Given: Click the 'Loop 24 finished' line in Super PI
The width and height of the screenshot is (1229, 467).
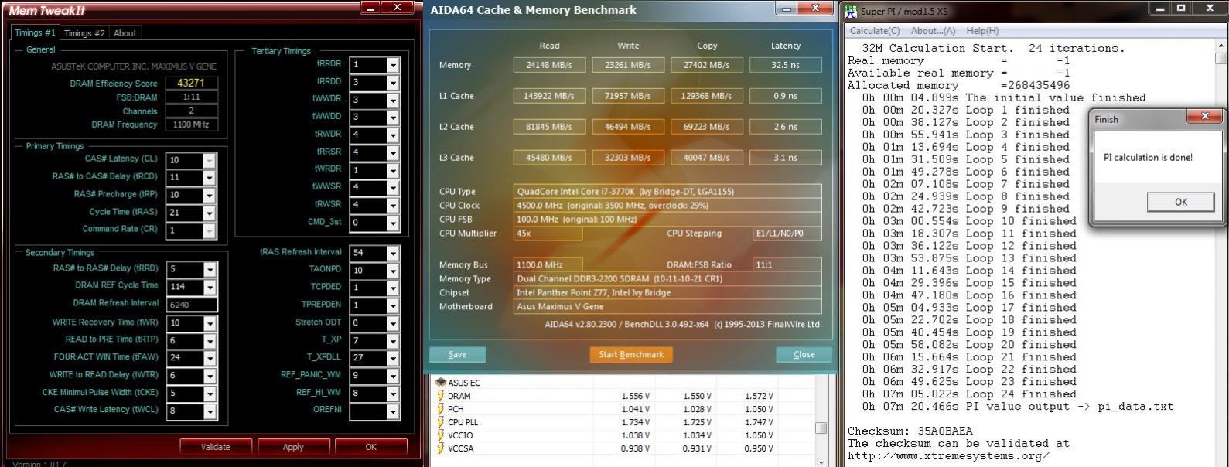Looking at the screenshot, I should click(x=969, y=394).
